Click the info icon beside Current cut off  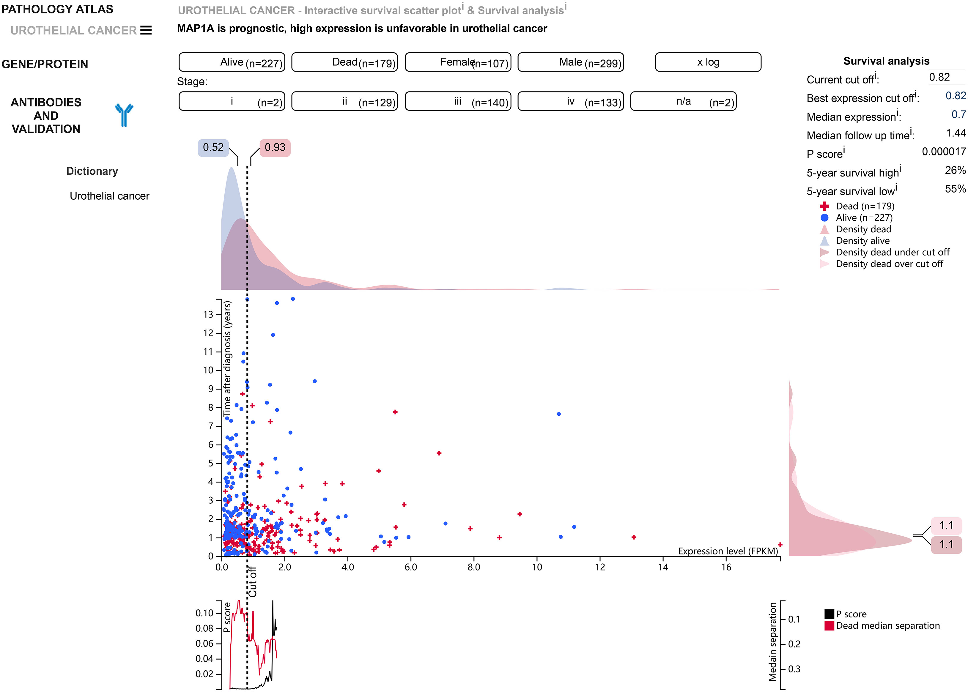pyautogui.click(x=875, y=75)
